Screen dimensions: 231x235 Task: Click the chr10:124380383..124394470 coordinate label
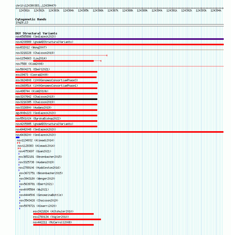[36, 5]
